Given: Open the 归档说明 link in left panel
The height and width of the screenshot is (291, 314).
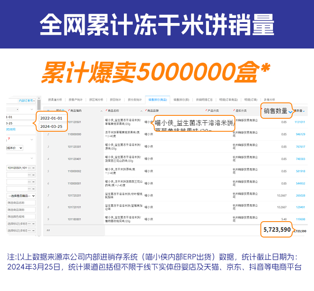Looking at the screenshot, I should point(11,129).
